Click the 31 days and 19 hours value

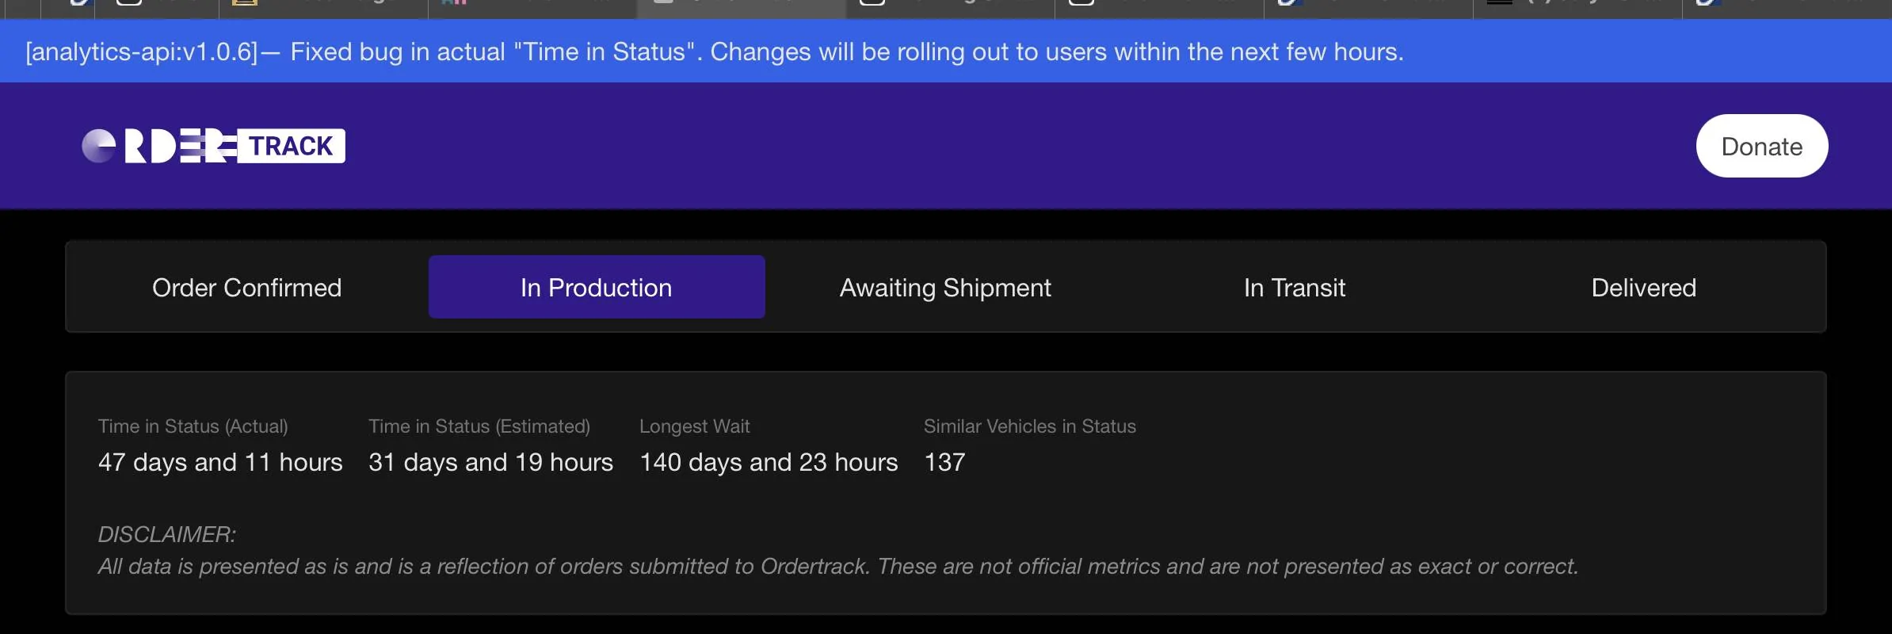490,462
